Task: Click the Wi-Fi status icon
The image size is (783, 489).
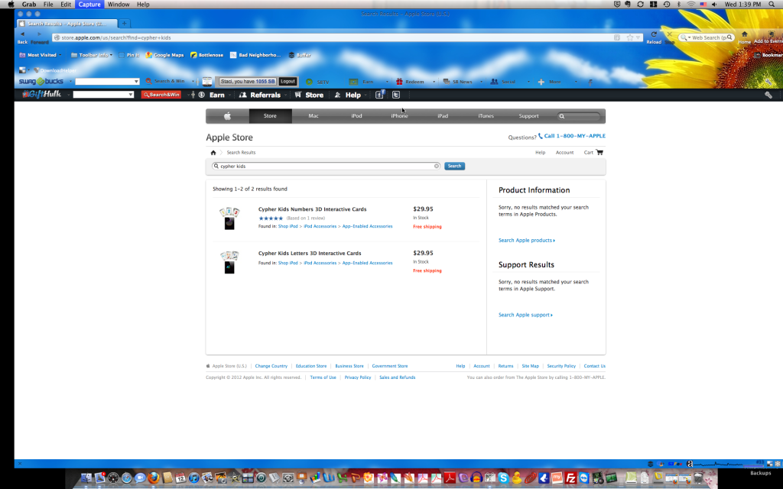Action: click(x=690, y=4)
